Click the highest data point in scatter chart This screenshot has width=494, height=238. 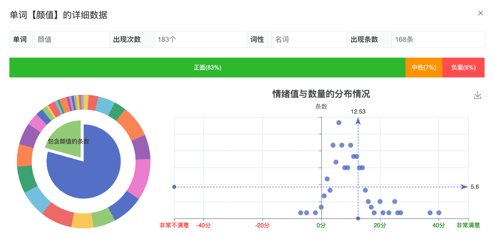339,123
